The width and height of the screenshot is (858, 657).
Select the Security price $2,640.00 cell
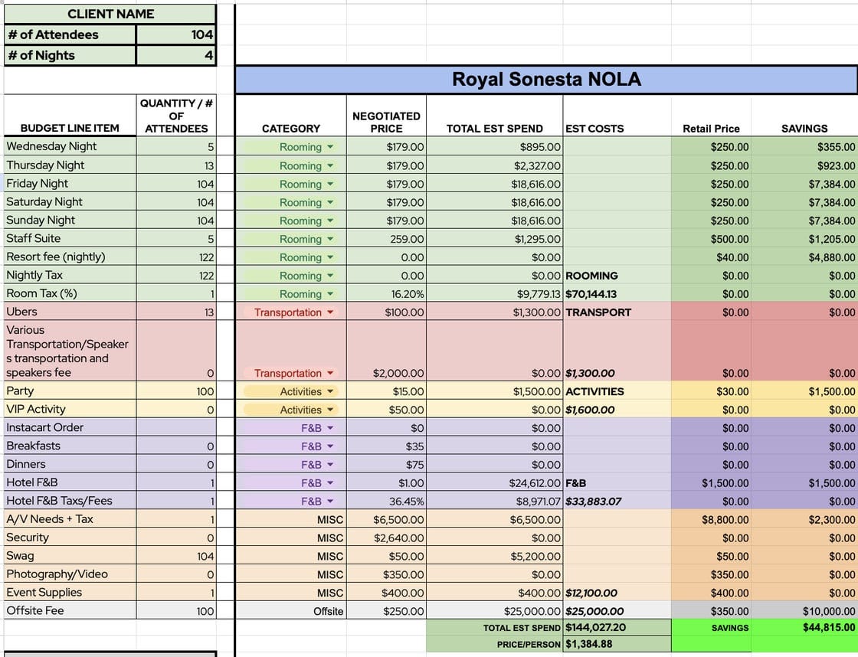click(386, 538)
